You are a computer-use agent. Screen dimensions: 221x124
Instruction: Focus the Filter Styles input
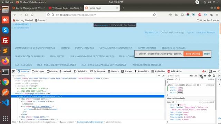click(178, 76)
